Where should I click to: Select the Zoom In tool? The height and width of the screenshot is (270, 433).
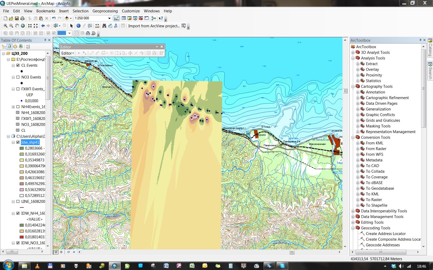tap(5, 26)
